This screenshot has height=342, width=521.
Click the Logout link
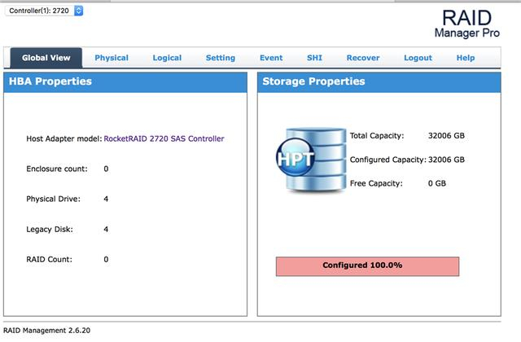[x=418, y=58]
